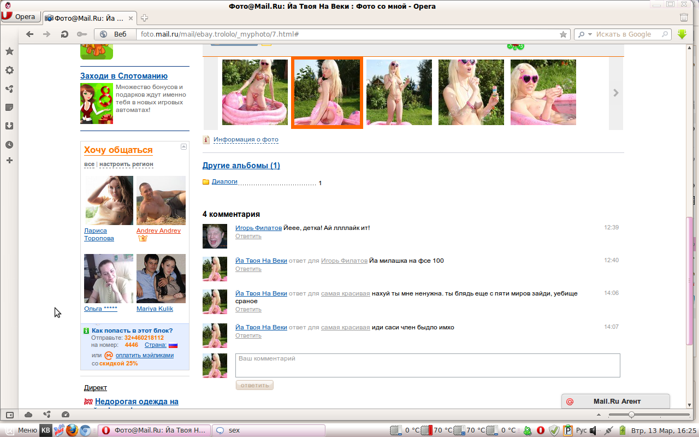Image resolution: width=699 pixels, height=437 pixels.
Task: Open the Opera main menu button
Action: pos(20,17)
